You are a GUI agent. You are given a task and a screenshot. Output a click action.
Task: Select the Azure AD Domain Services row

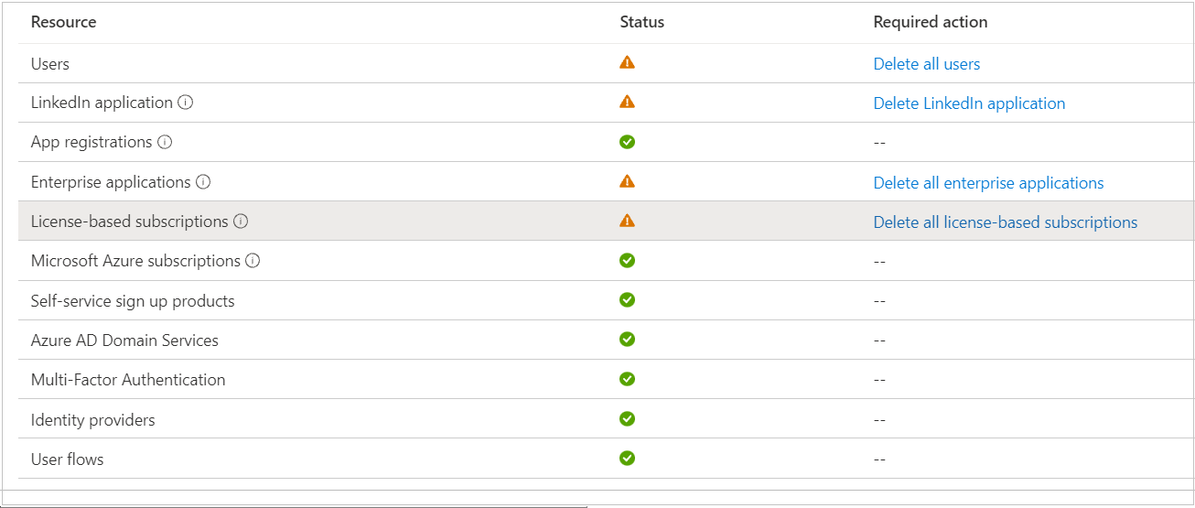[x=606, y=340]
